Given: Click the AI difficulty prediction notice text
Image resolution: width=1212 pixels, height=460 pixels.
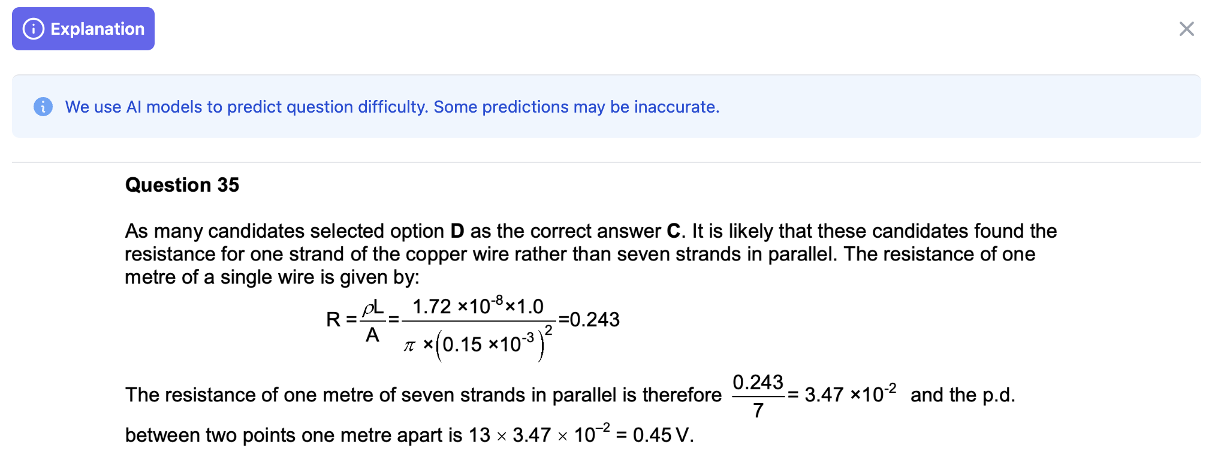Looking at the screenshot, I should point(392,107).
